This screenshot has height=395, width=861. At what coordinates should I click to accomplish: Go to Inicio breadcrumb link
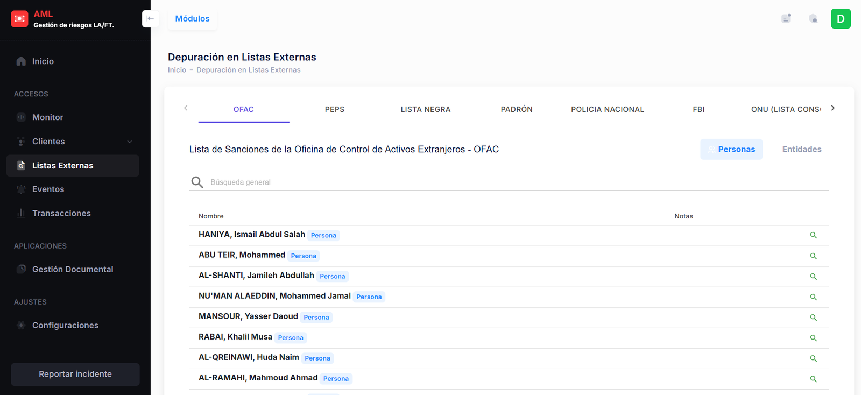[x=177, y=70]
